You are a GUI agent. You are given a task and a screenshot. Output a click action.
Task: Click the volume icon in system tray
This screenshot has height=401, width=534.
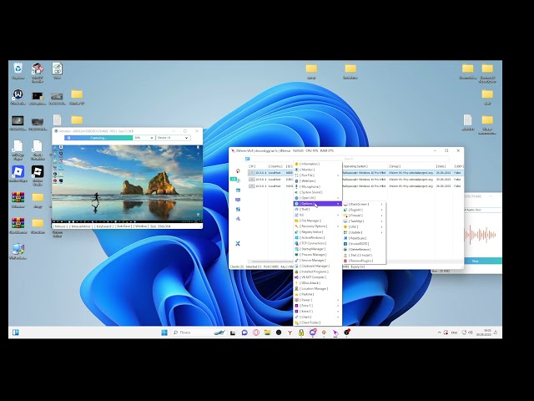471,332
